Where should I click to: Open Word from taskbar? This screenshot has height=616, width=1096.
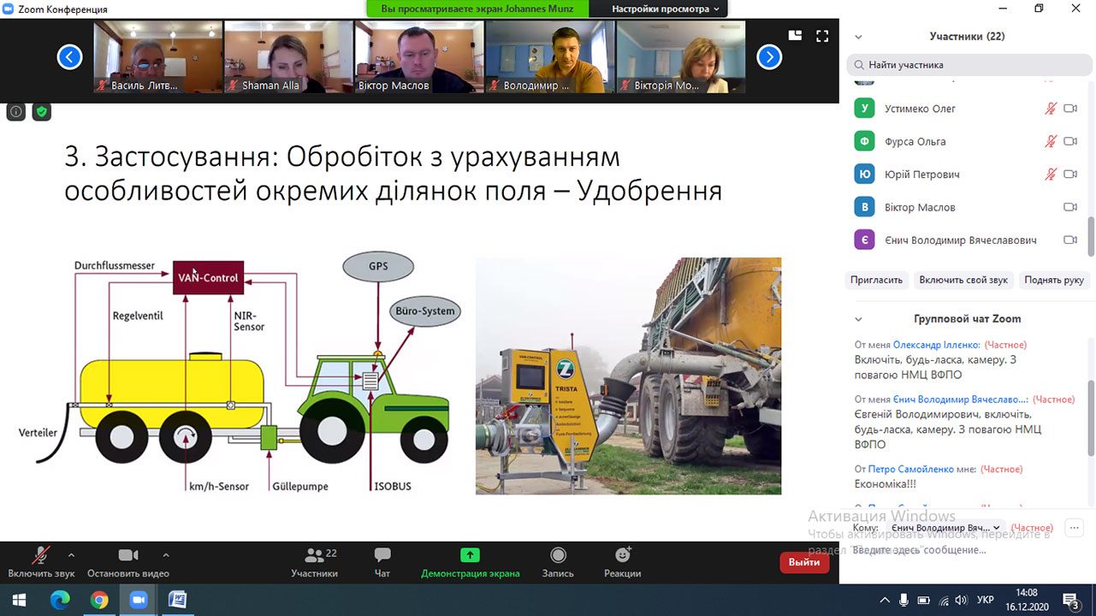click(178, 600)
